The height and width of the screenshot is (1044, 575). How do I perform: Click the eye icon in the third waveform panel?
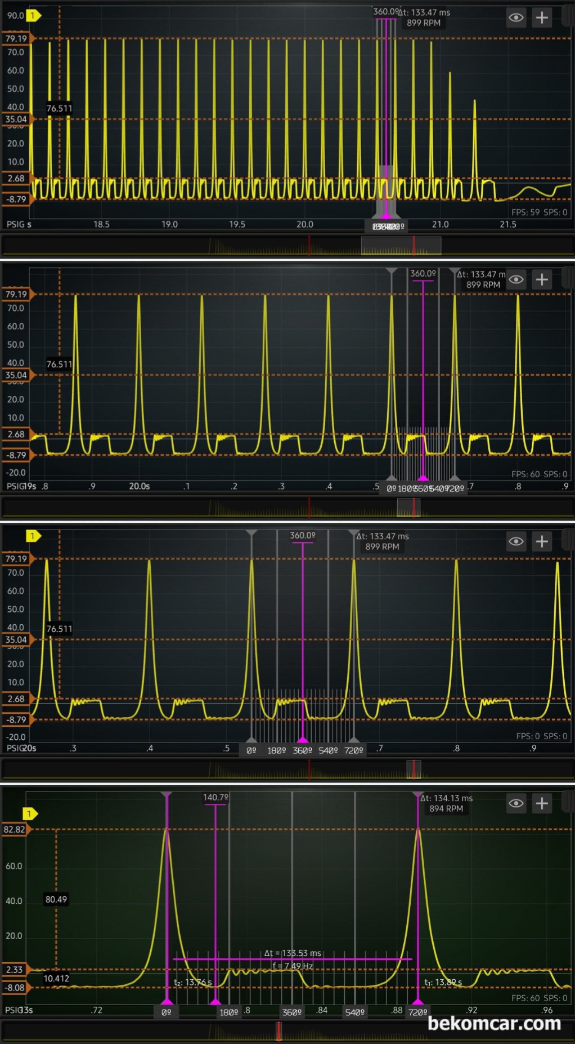tap(516, 541)
